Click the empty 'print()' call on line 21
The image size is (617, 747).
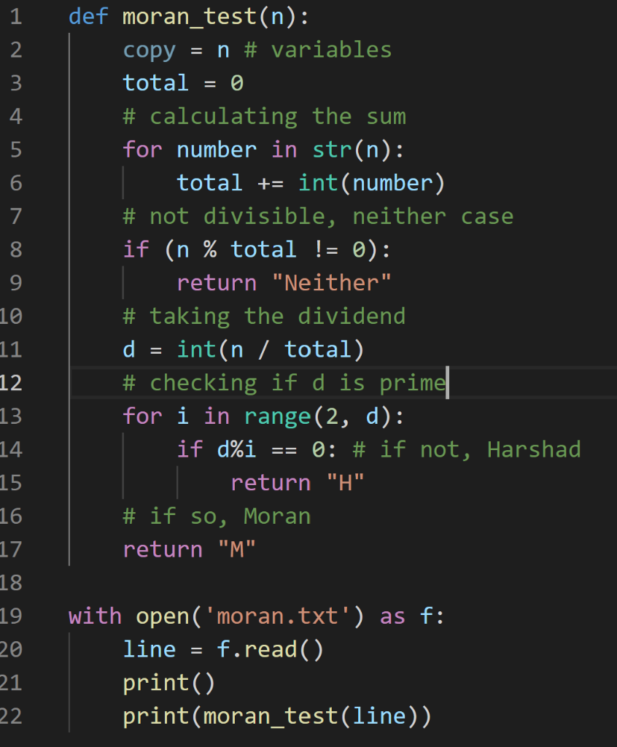(169, 684)
